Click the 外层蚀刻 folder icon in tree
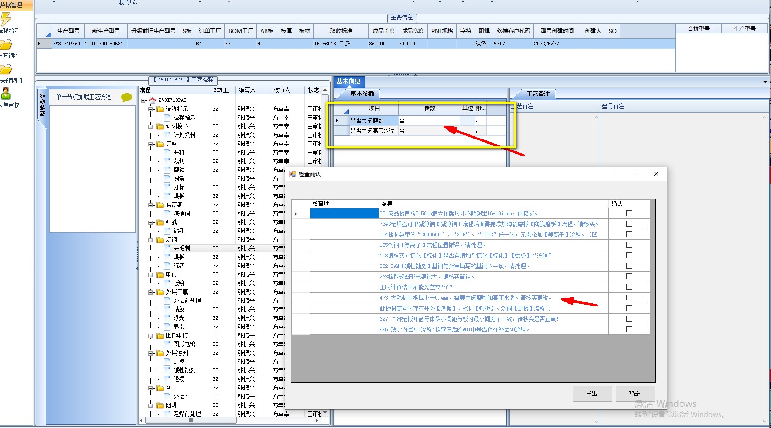The image size is (771, 428). 160,353
